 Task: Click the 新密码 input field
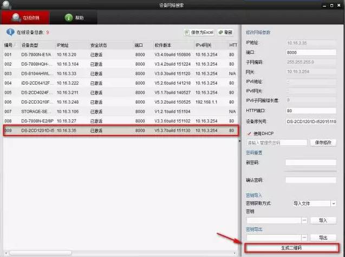tap(311, 162)
